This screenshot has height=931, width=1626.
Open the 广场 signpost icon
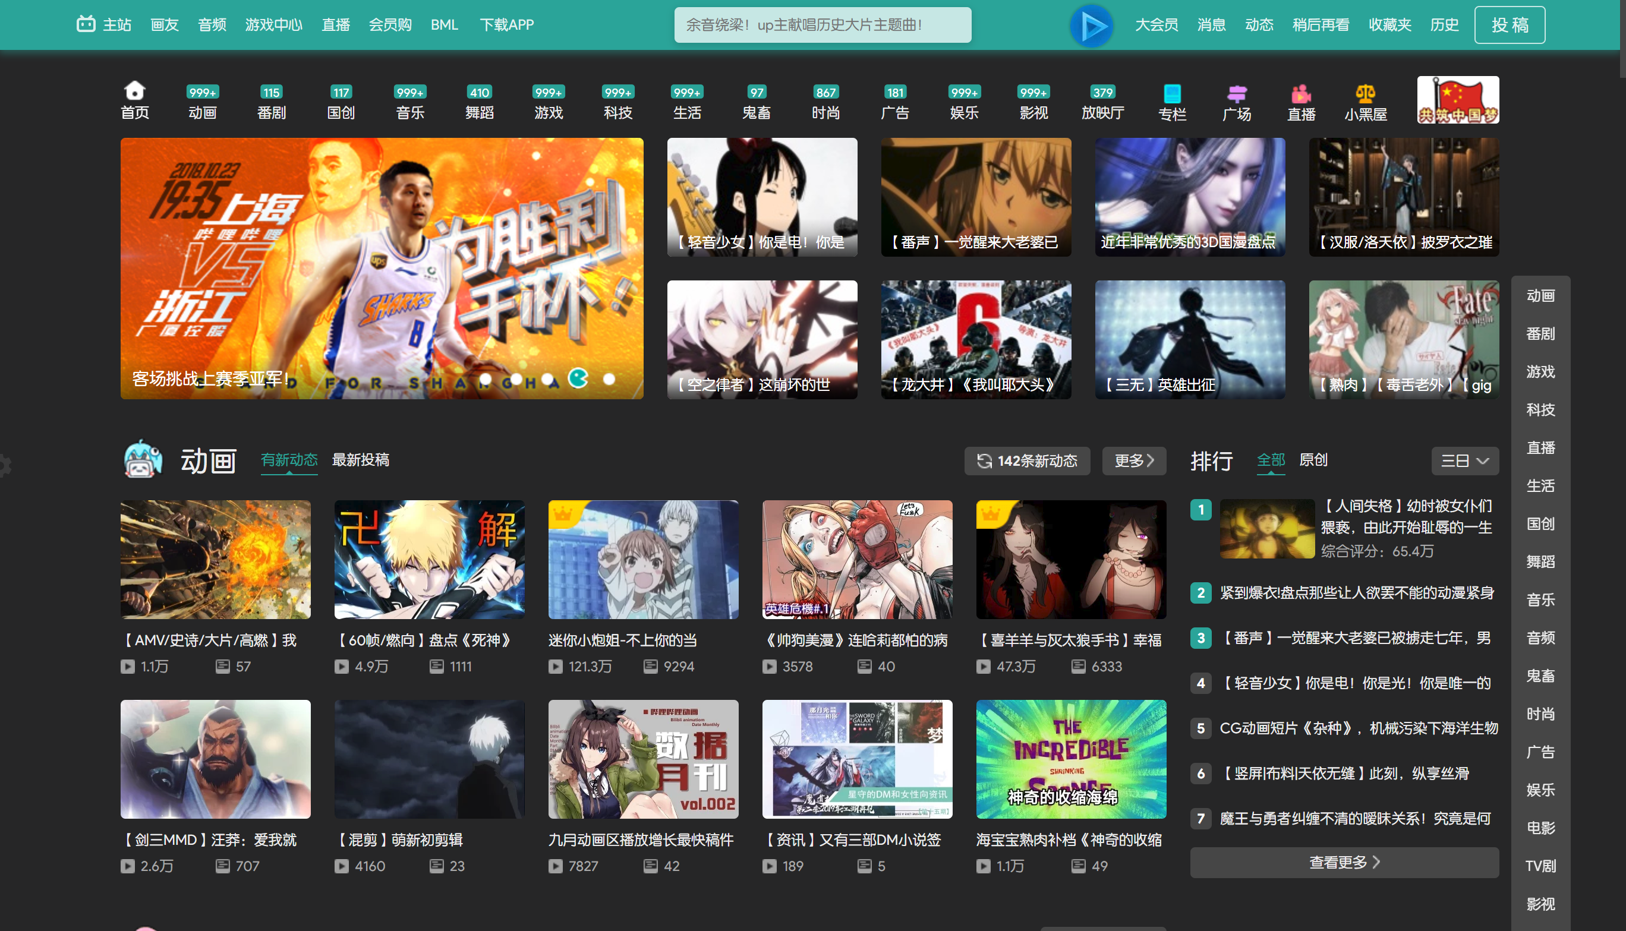pyautogui.click(x=1237, y=94)
